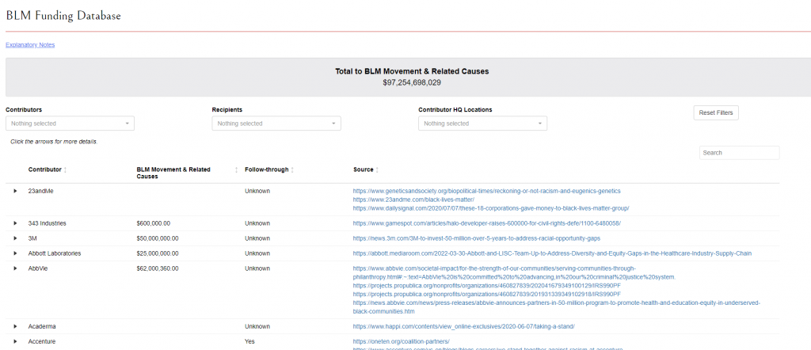
Task: Click the Reset Filters button
Action: pos(716,112)
